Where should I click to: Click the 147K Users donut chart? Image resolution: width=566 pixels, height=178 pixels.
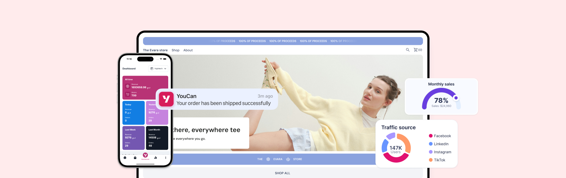[396, 148]
